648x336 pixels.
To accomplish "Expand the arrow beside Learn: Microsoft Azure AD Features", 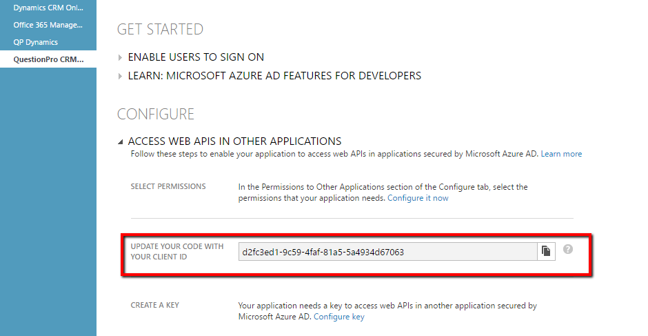I will pyautogui.click(x=121, y=76).
